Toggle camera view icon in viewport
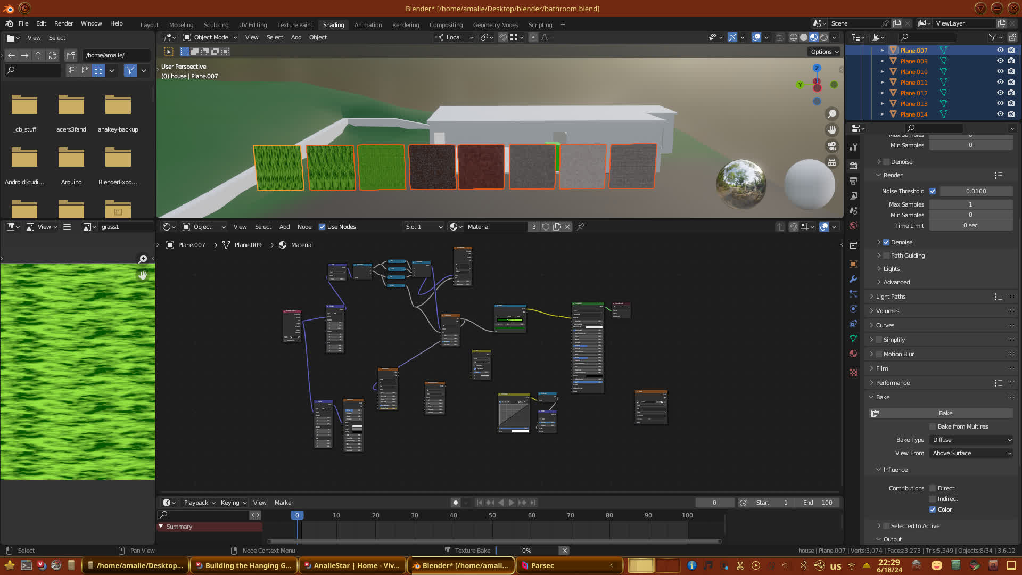 click(x=831, y=146)
